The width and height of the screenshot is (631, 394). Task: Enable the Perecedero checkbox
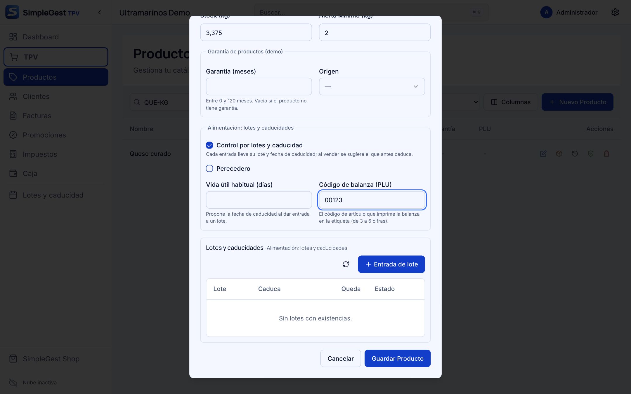[x=209, y=169]
